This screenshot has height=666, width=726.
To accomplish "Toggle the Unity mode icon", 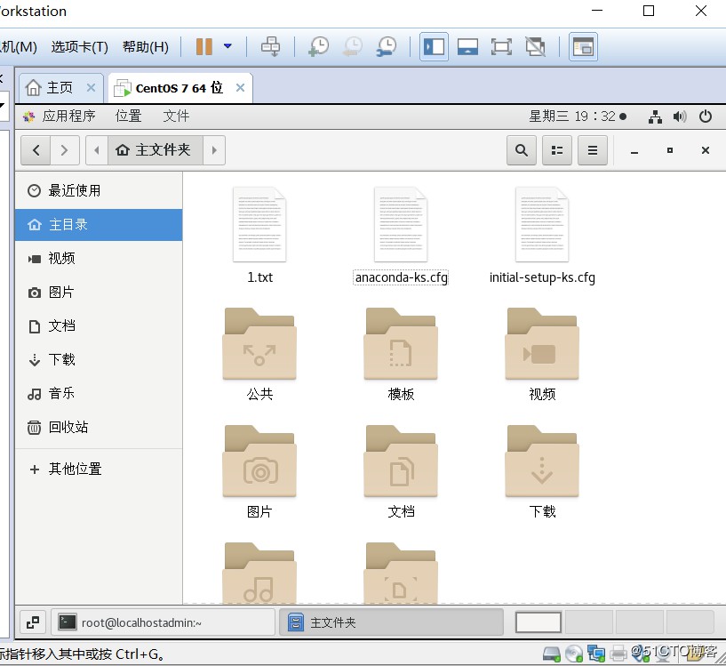I will click(x=535, y=46).
